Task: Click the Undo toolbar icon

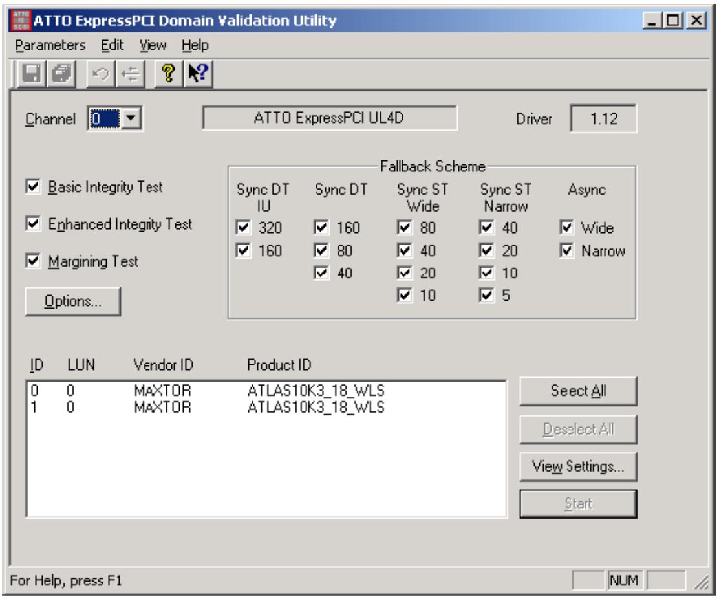Action: 100,73
